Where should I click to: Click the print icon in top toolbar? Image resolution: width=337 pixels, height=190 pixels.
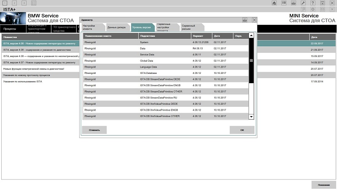[294, 3]
